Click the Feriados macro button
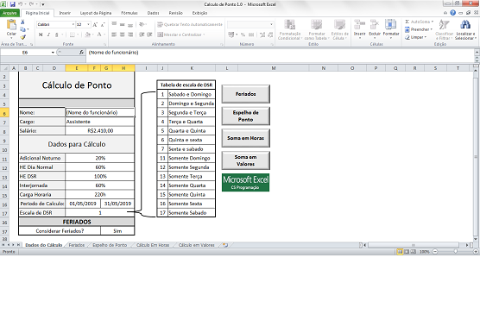This screenshot has height=314, width=480. (245, 94)
